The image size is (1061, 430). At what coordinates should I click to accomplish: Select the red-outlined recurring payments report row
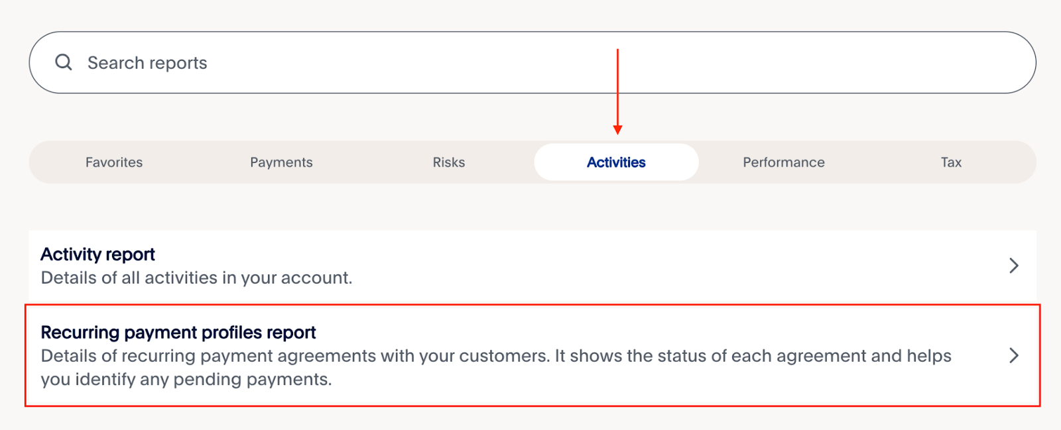pos(532,356)
